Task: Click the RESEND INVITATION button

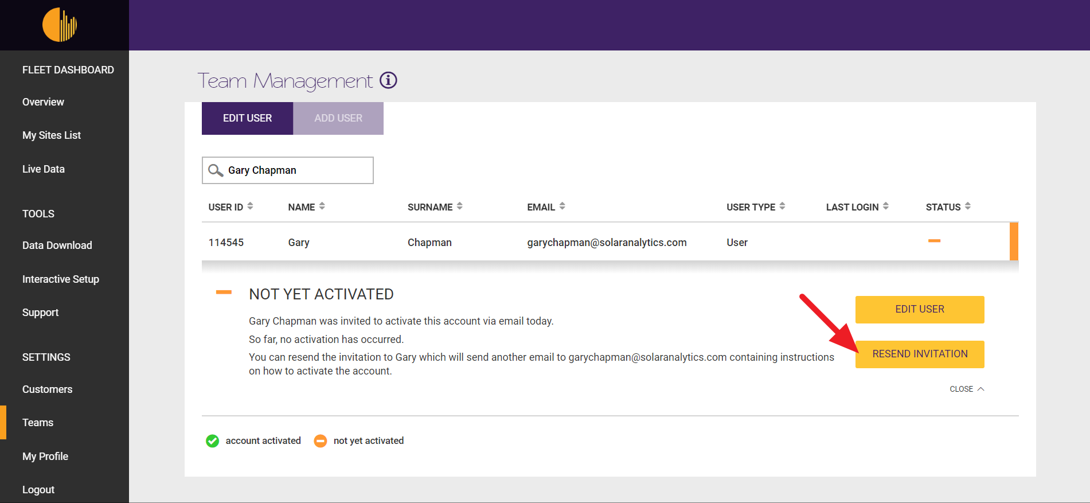Action: pos(920,354)
